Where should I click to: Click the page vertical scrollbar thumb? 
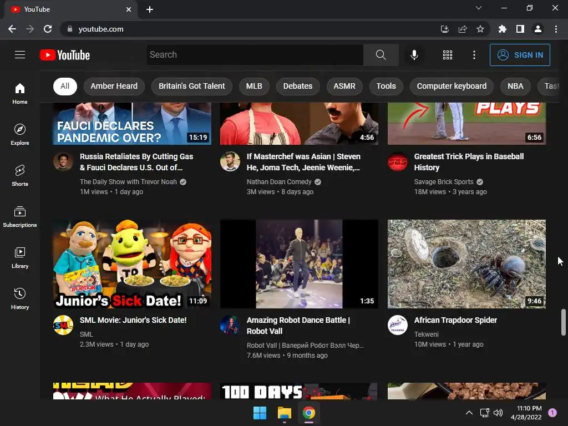[x=564, y=322]
